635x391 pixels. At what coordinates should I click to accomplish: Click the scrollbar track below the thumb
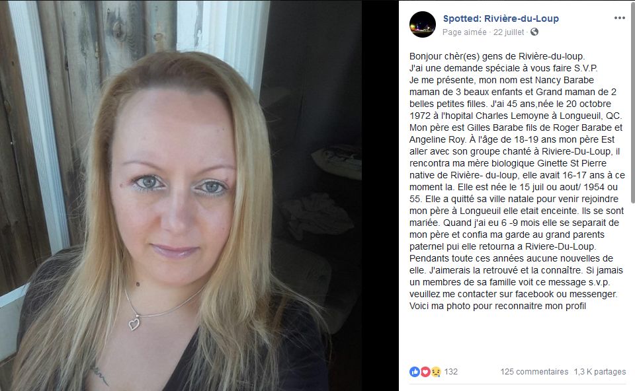coord(633,295)
